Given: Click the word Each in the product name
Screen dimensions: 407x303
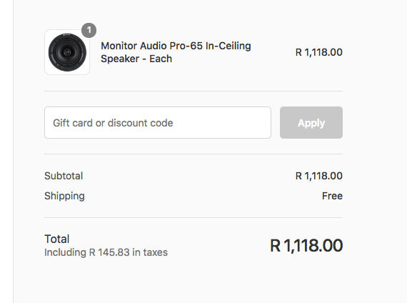Looking at the screenshot, I should coord(161,59).
